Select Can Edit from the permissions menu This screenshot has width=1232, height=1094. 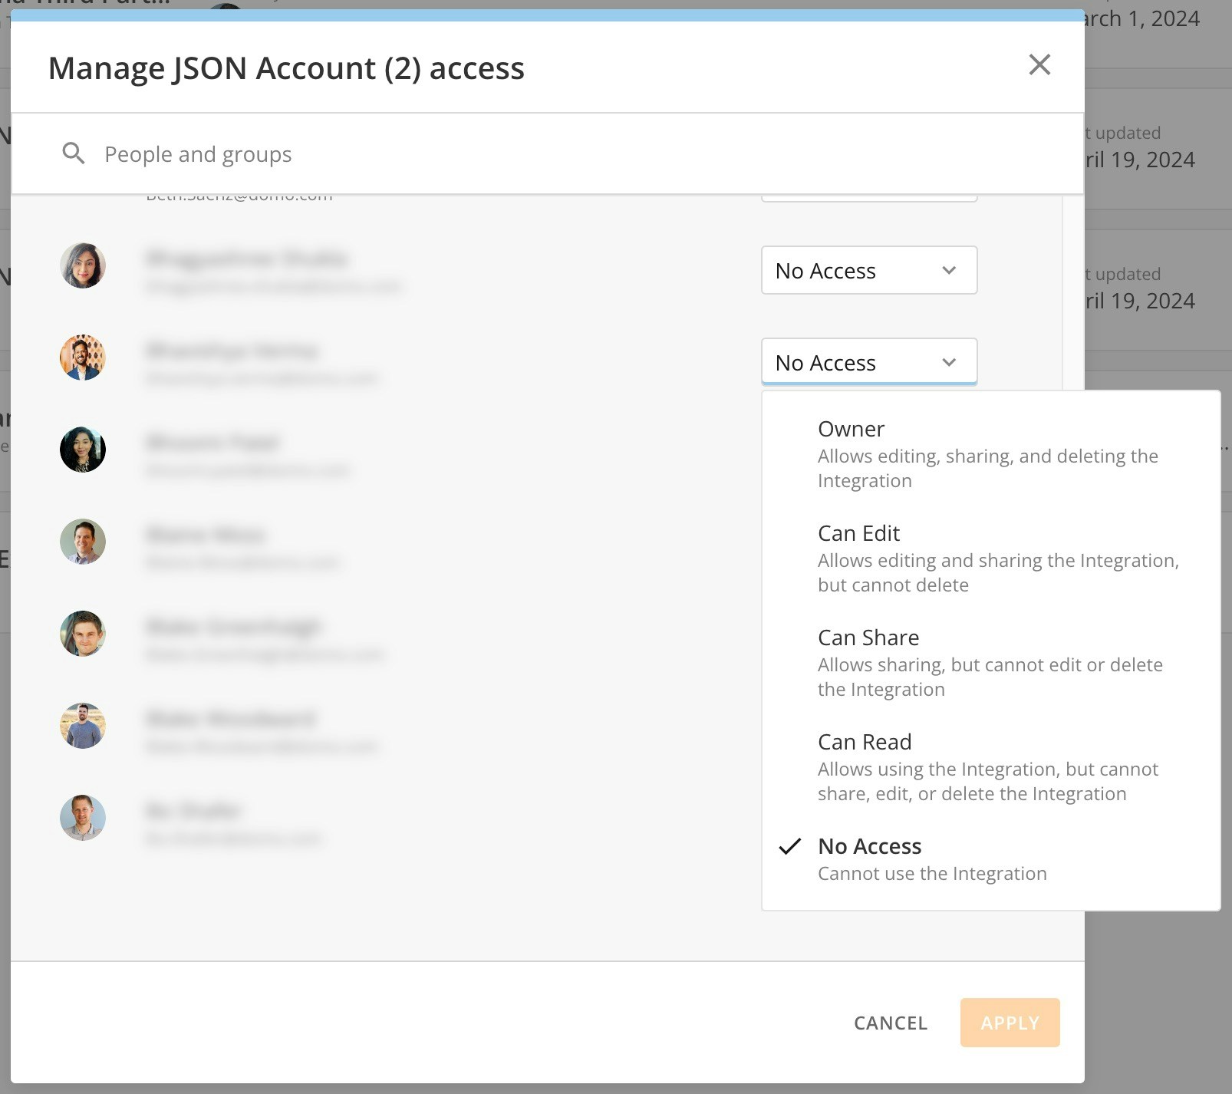pos(858,532)
